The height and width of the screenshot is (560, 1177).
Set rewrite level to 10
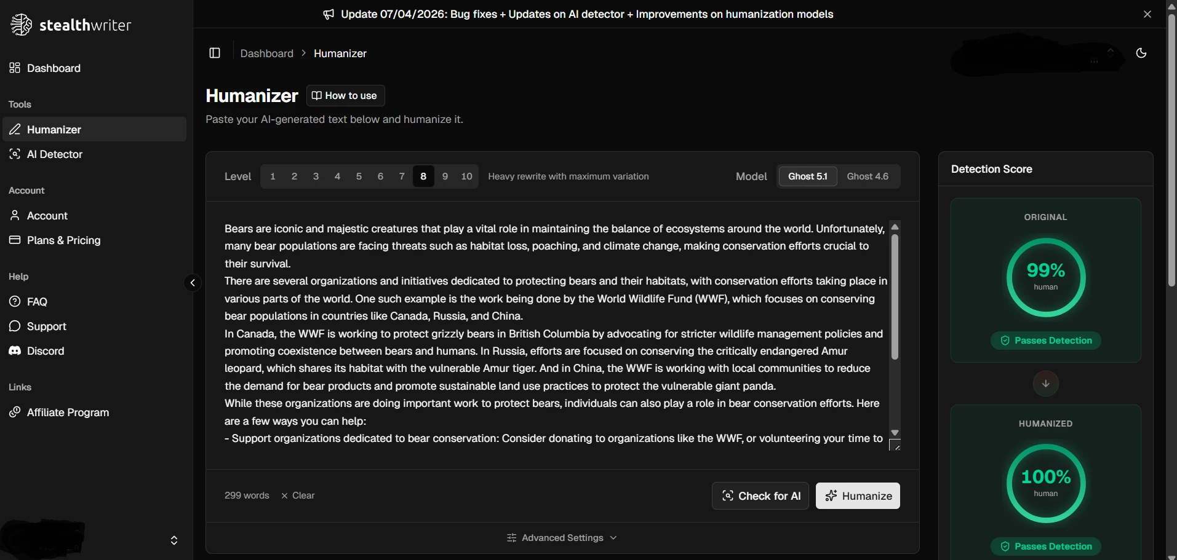coord(466,176)
